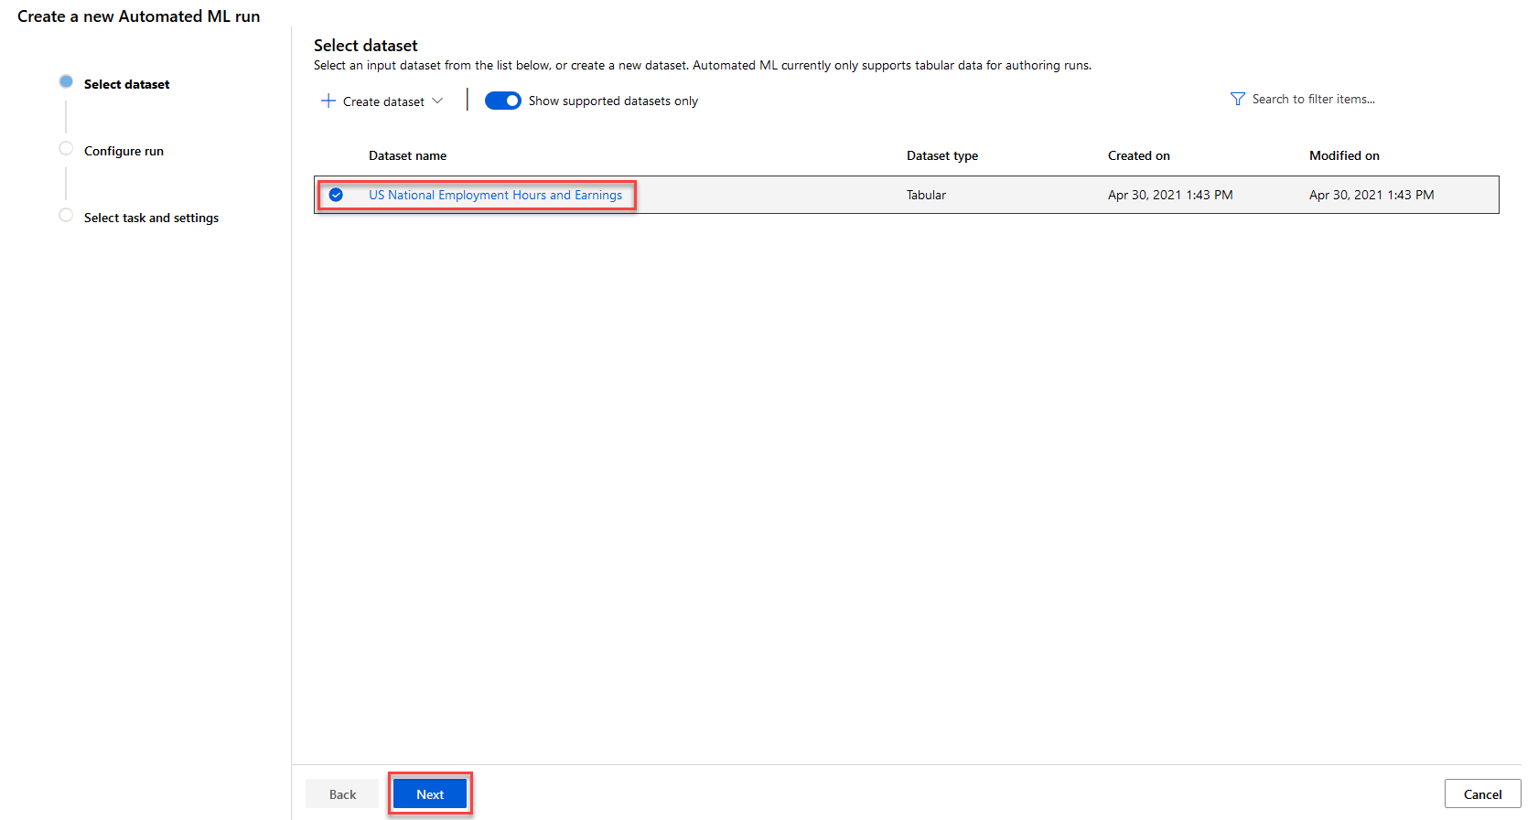Click the Search to filter items field
1538x820 pixels.
pyautogui.click(x=1313, y=99)
